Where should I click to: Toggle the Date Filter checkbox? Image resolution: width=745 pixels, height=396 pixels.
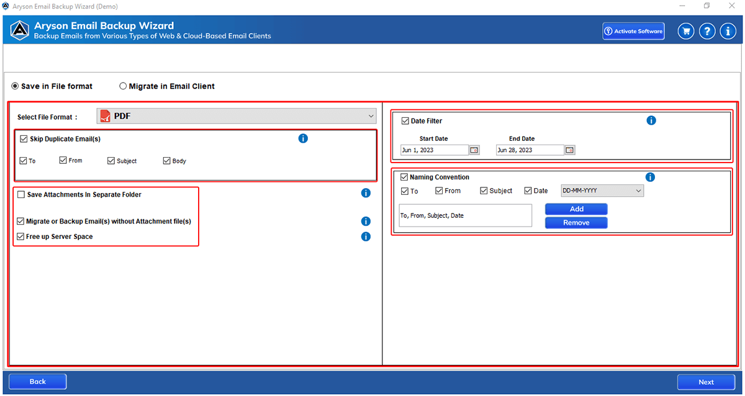pos(405,121)
